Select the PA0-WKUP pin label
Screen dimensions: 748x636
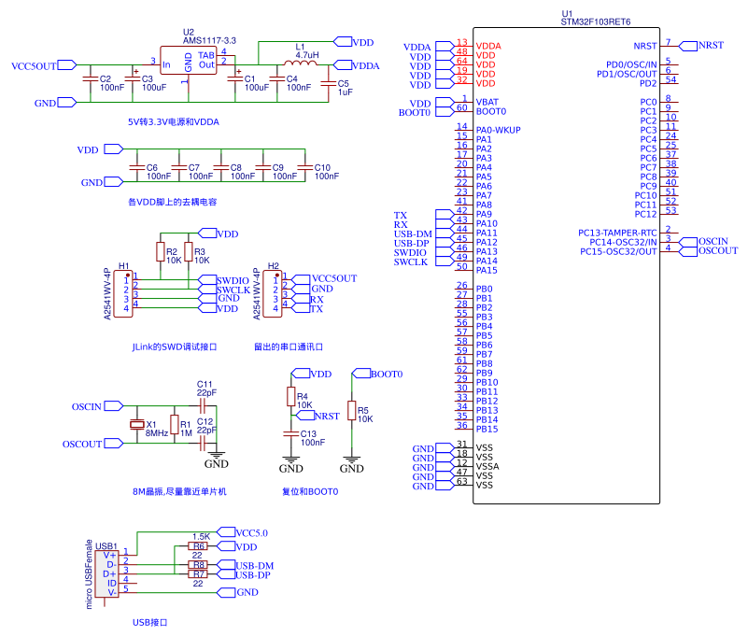tap(498, 130)
